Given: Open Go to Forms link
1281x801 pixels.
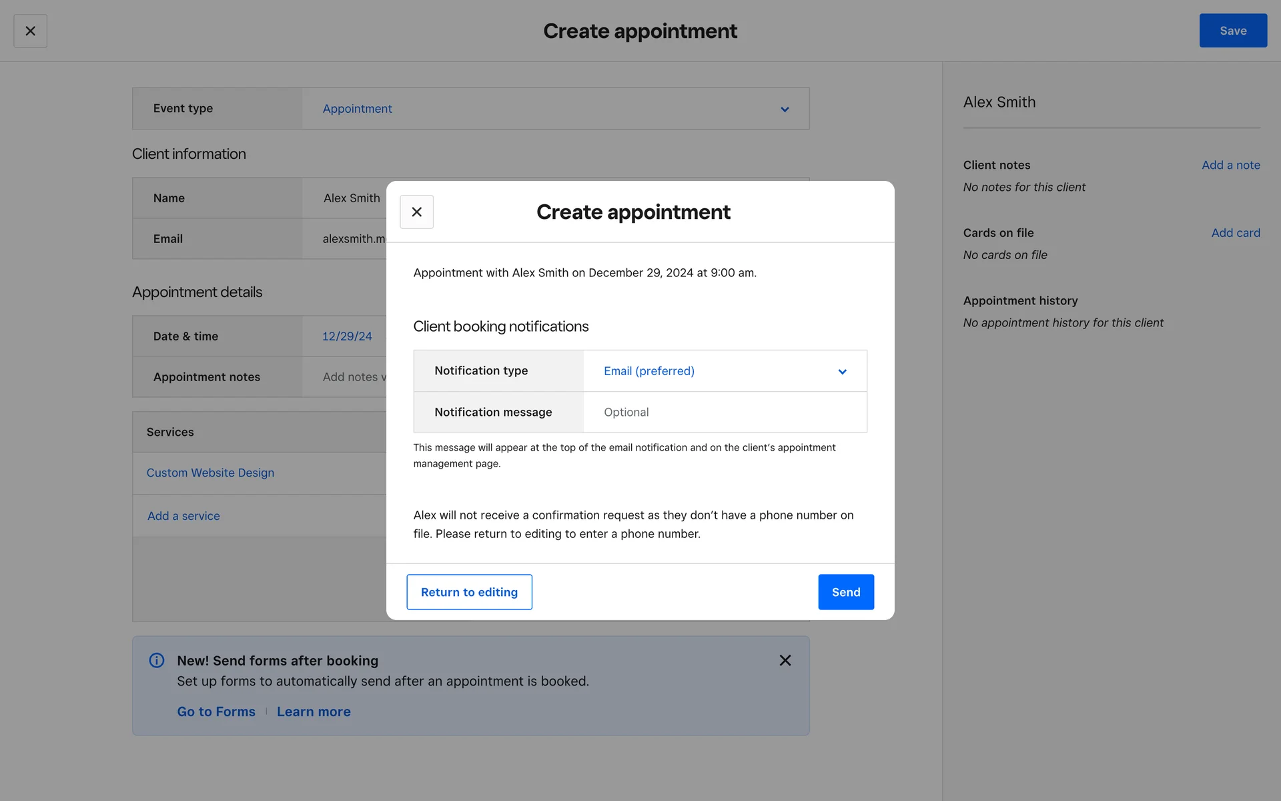Looking at the screenshot, I should (216, 712).
